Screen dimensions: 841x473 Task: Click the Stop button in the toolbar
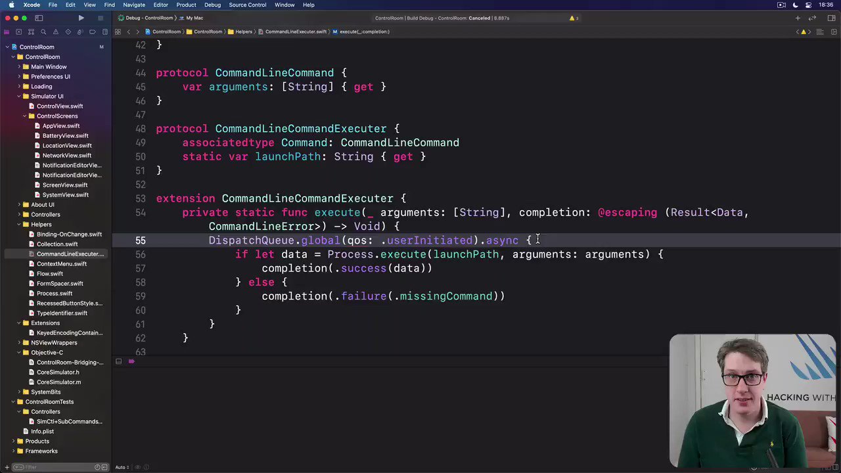click(101, 18)
